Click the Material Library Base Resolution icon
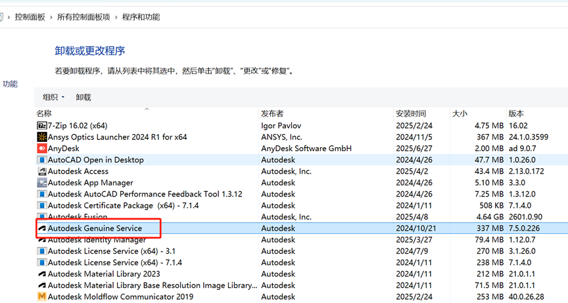This screenshot has height=303, width=568. tap(42, 285)
